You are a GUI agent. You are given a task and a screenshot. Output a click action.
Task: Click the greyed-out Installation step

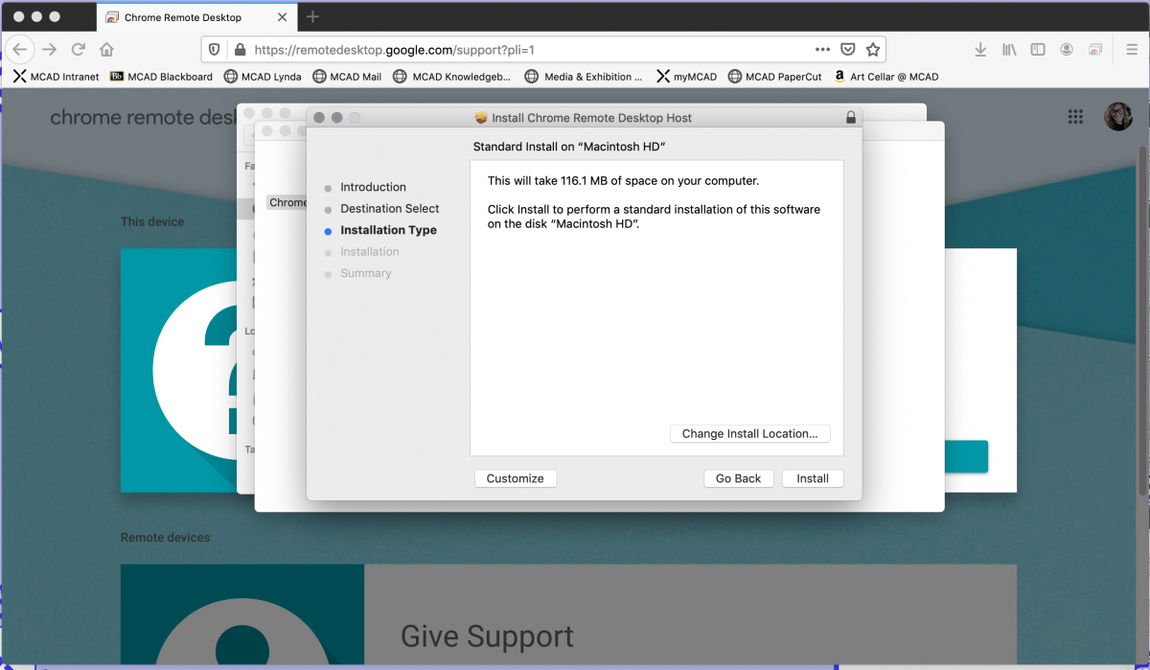(x=369, y=252)
